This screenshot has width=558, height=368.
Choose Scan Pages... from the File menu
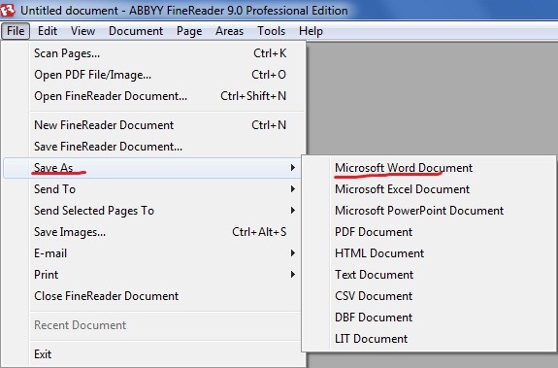[154, 53]
